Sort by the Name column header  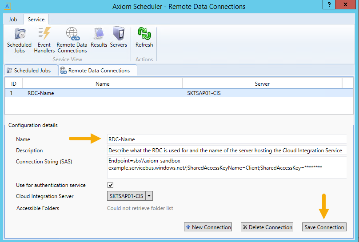[x=103, y=84]
